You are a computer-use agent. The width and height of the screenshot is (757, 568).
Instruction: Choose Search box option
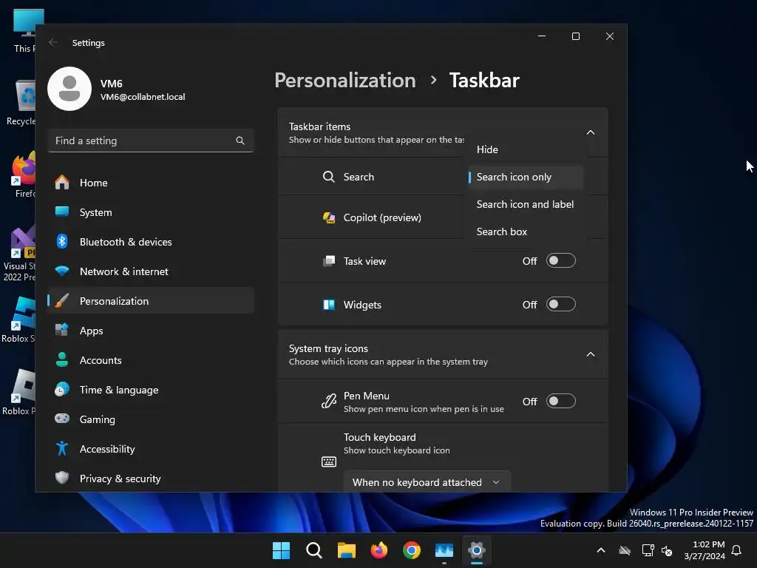point(526,231)
